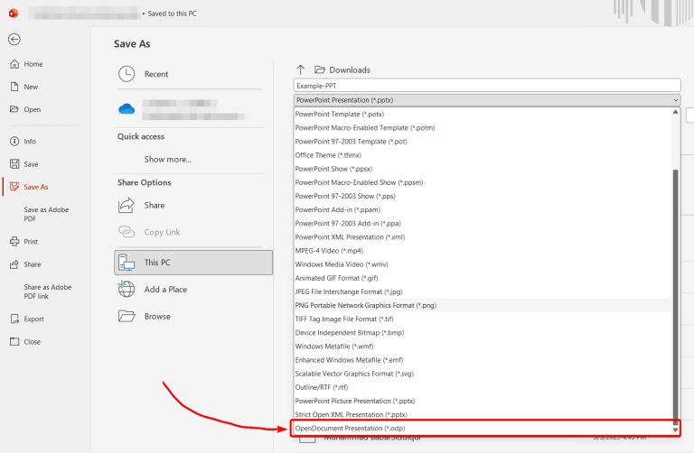The width and height of the screenshot is (694, 453).
Task: Click the Downloads folder path
Action: [342, 69]
